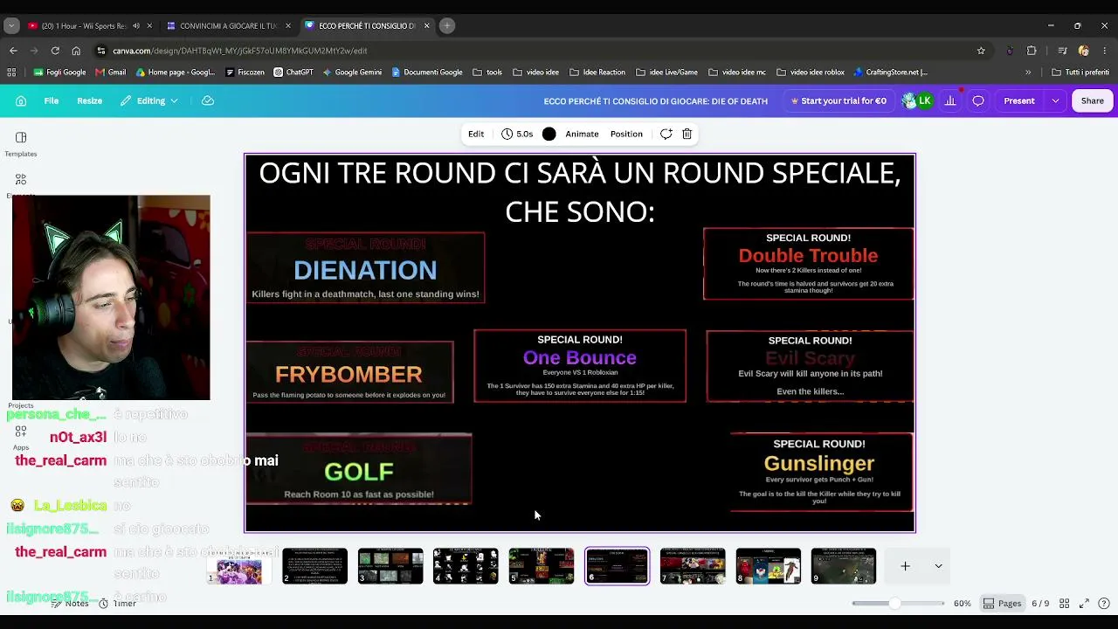
Task: Set page duration with the 5.0s clock
Action: pyautogui.click(x=517, y=134)
